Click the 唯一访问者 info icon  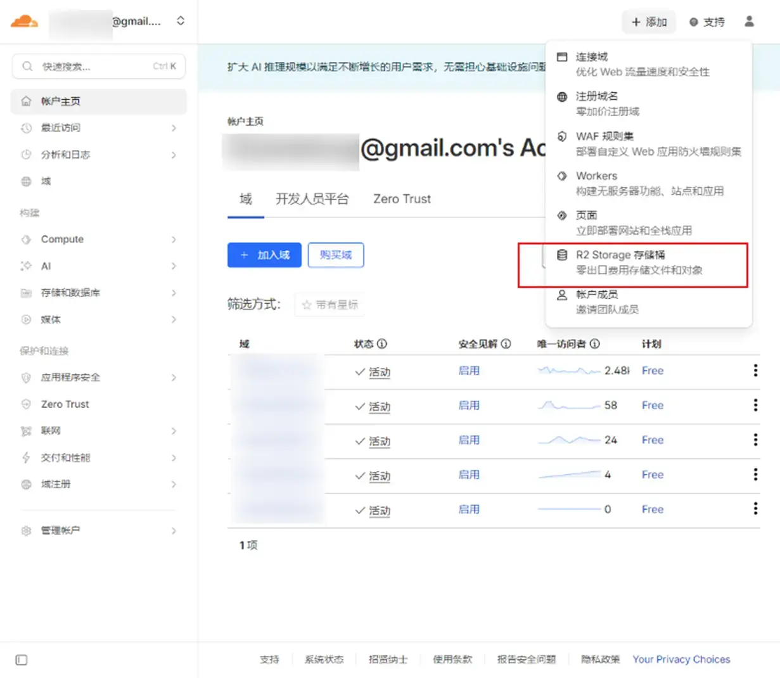coord(594,344)
